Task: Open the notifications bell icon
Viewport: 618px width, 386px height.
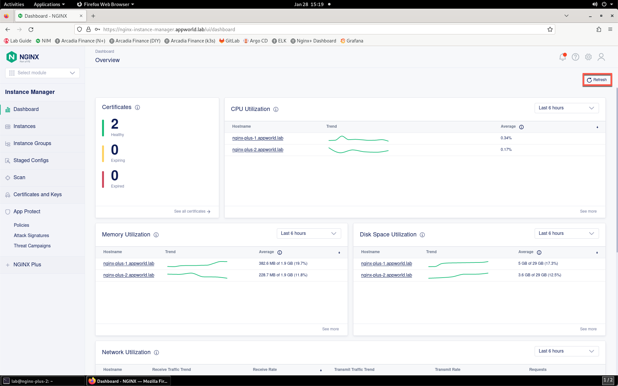Action: 562,57
